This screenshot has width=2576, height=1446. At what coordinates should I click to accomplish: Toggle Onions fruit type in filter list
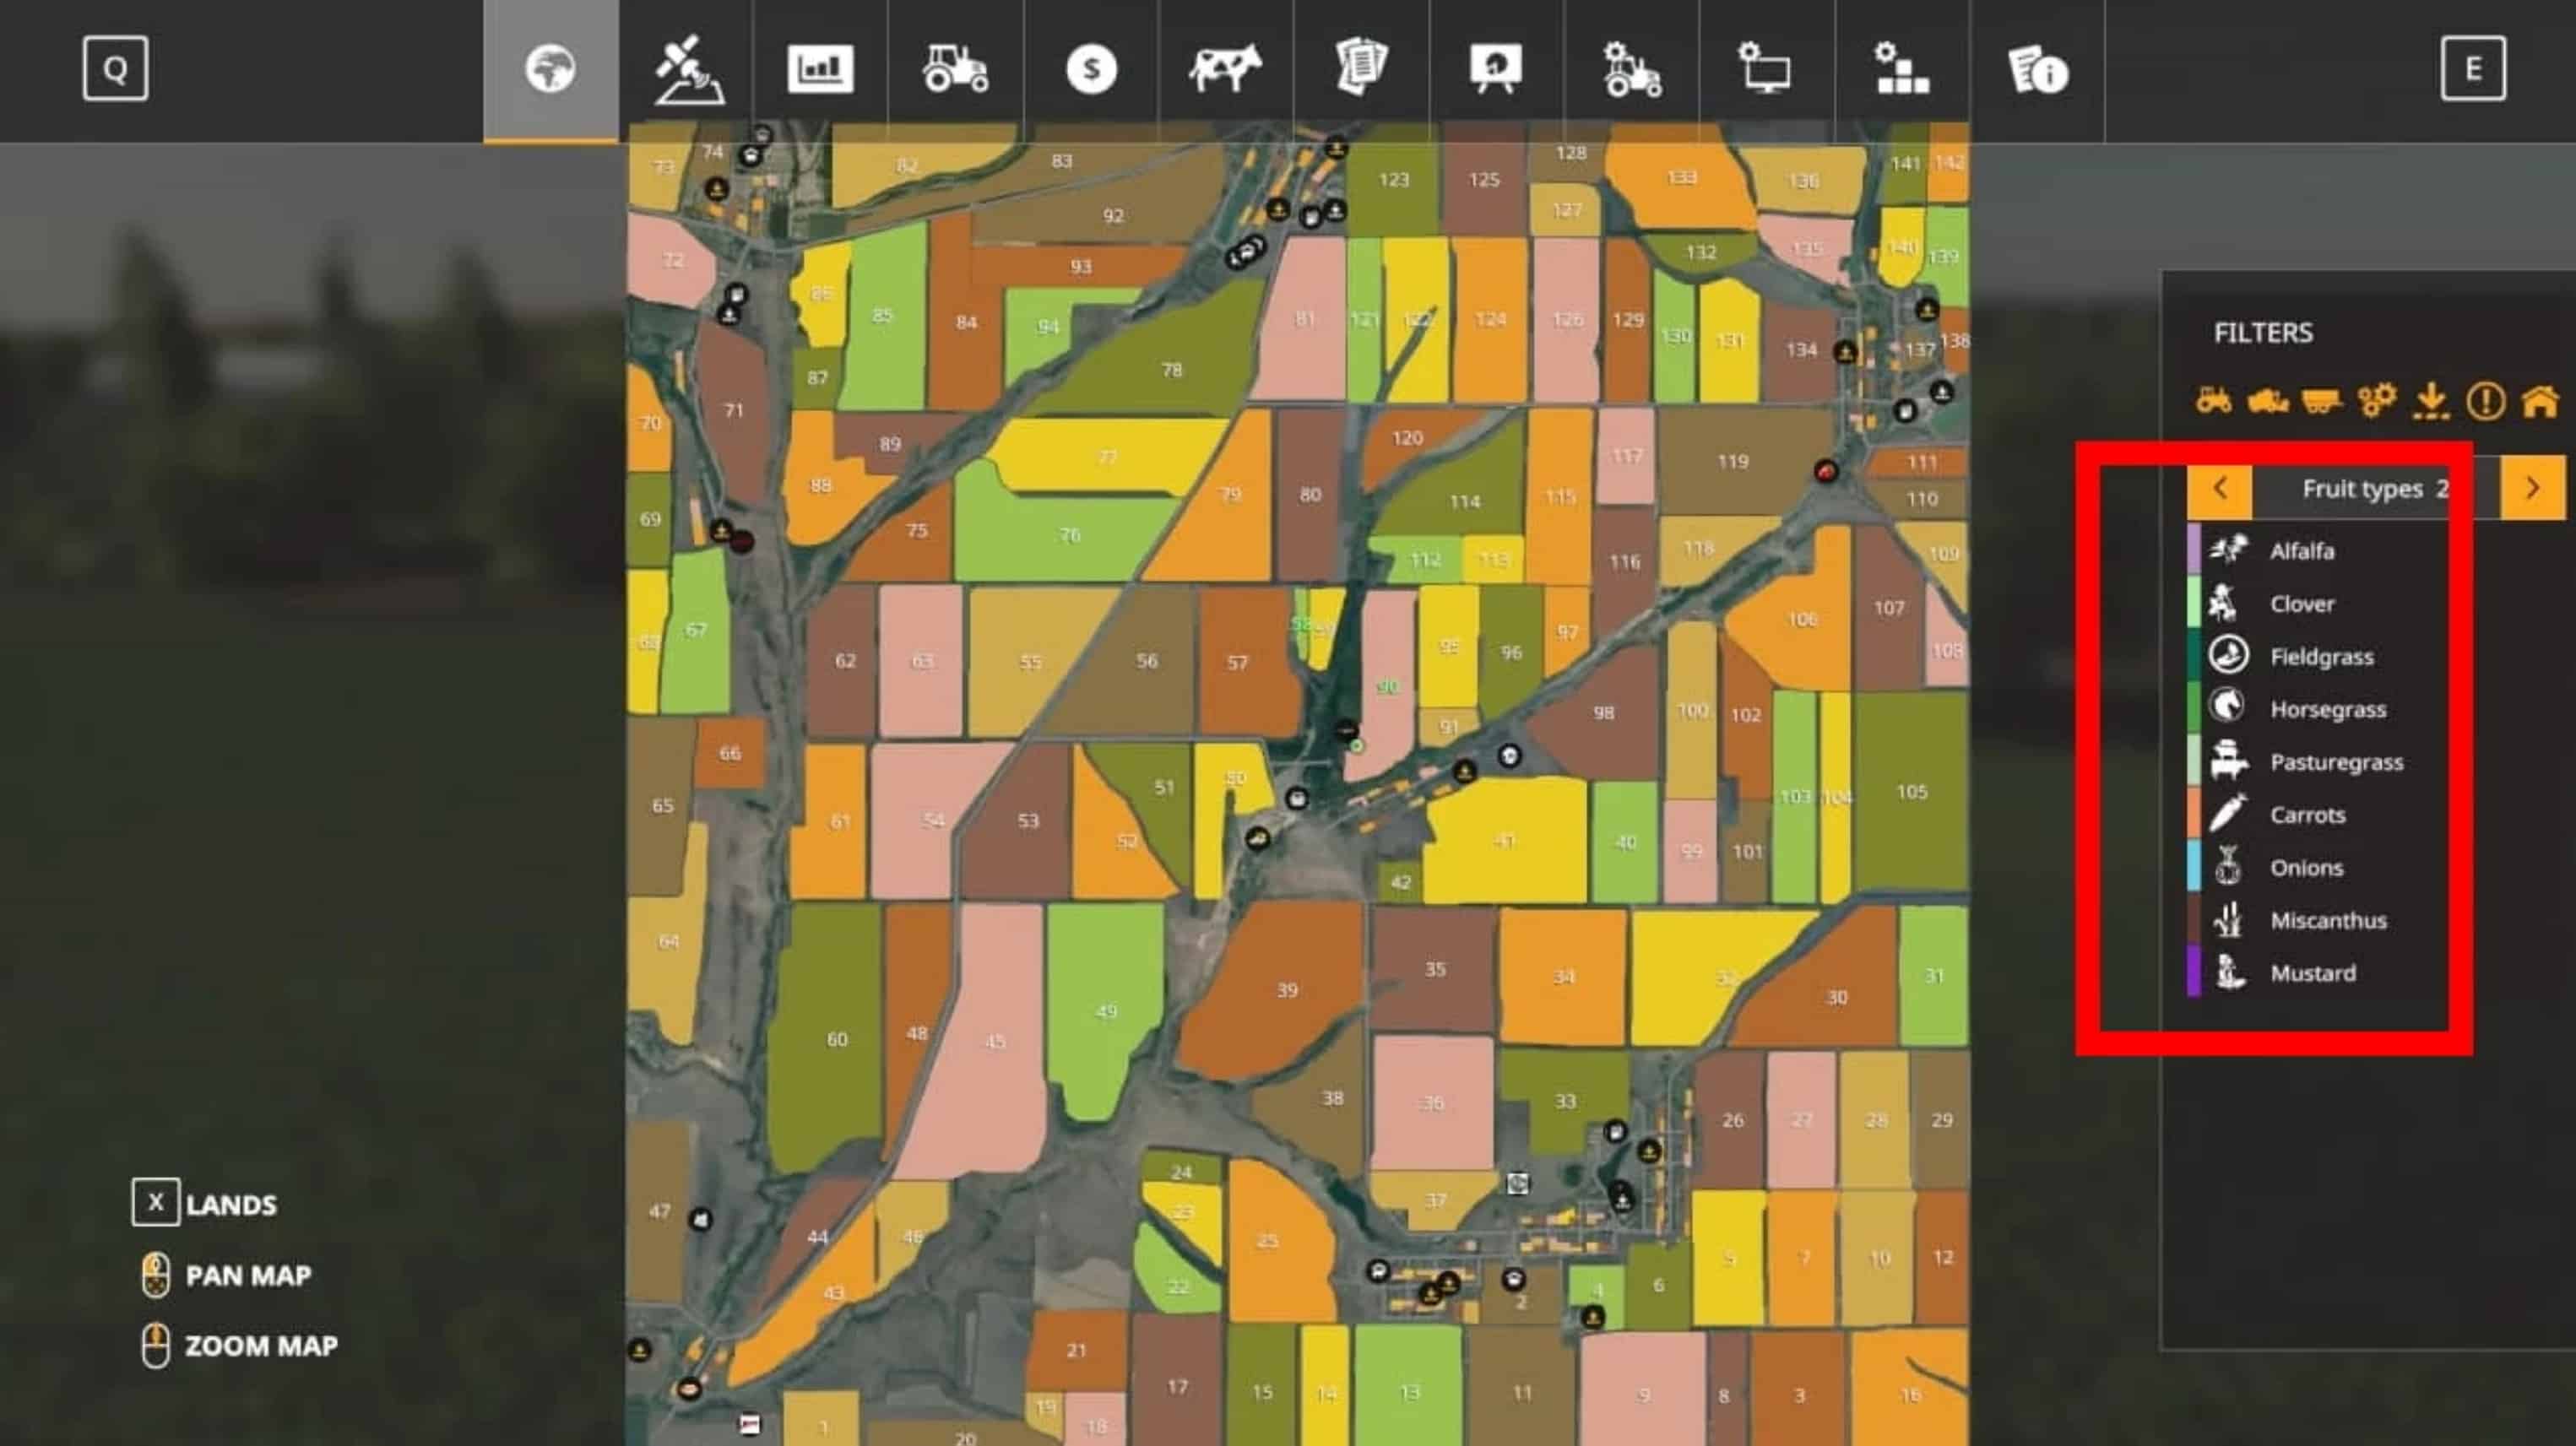tap(2305, 868)
